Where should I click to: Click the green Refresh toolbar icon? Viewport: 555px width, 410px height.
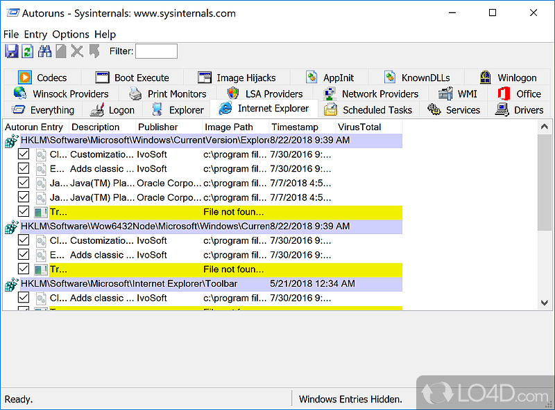[x=28, y=51]
